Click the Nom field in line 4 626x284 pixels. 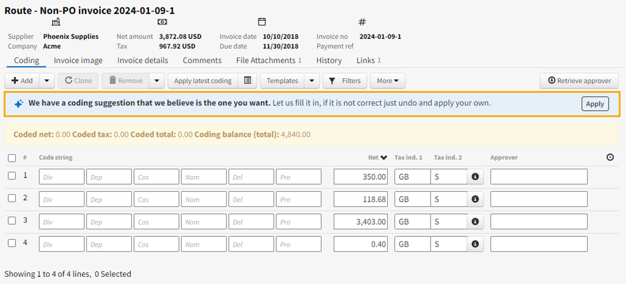click(204, 244)
